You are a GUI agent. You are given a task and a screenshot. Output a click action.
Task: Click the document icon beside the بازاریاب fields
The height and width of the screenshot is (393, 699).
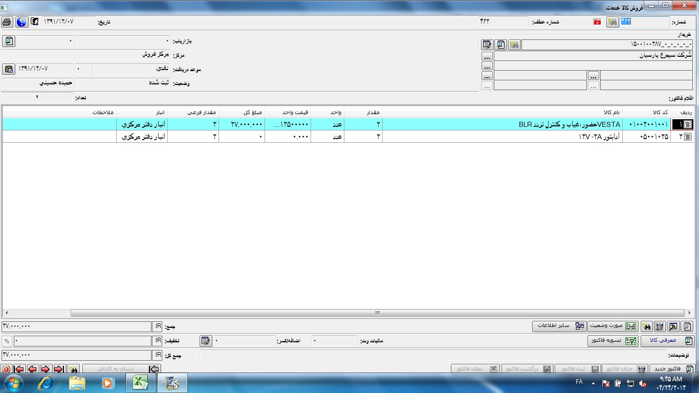9,41
